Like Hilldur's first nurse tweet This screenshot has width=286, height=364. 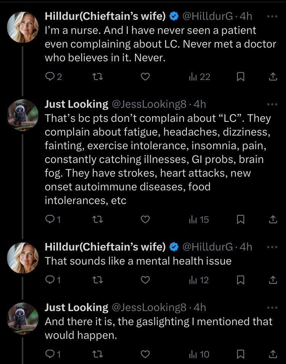coord(145,77)
